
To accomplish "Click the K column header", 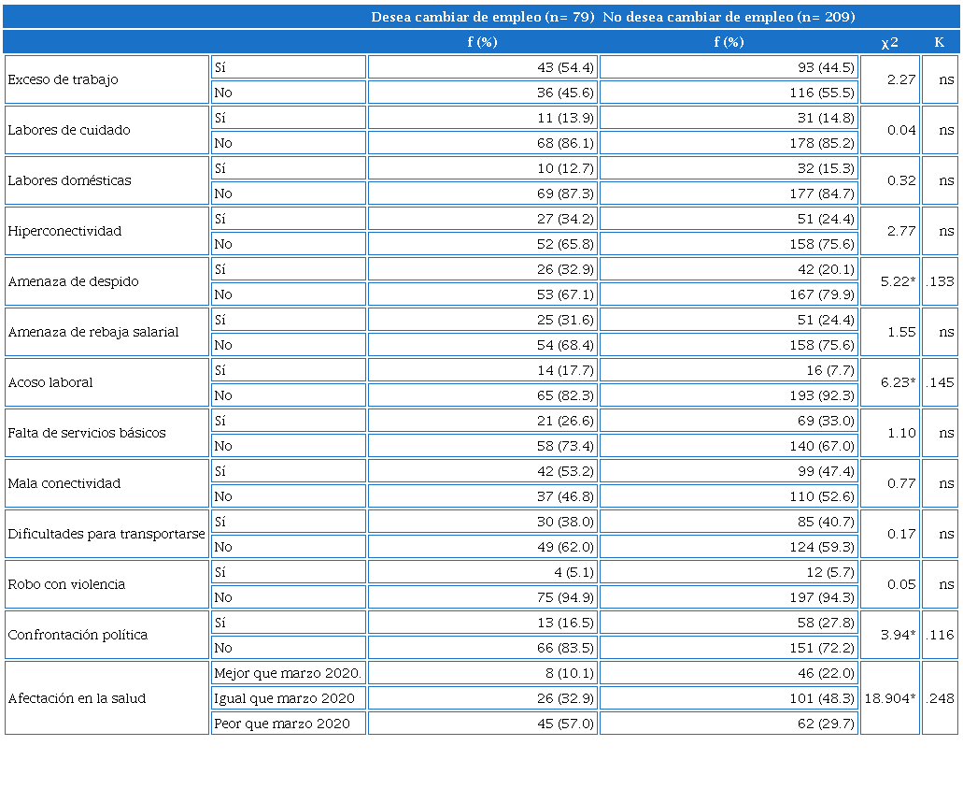I will [939, 42].
